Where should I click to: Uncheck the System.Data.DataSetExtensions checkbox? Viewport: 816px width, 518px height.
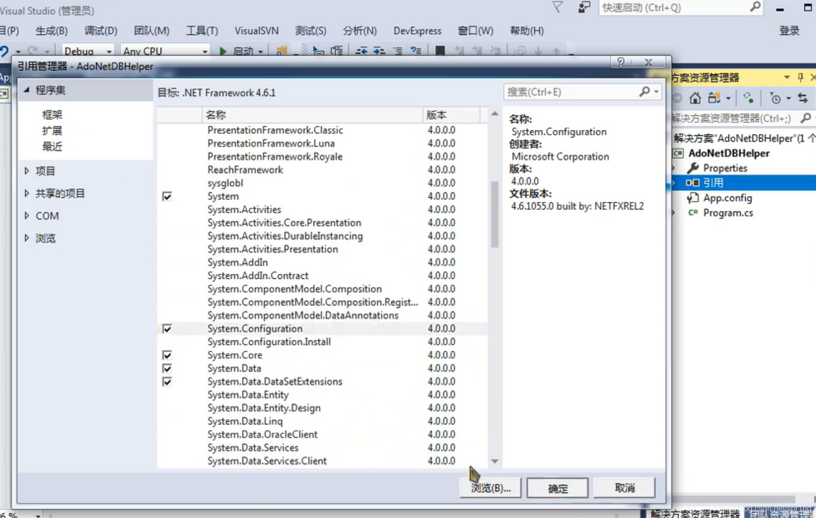tap(167, 382)
